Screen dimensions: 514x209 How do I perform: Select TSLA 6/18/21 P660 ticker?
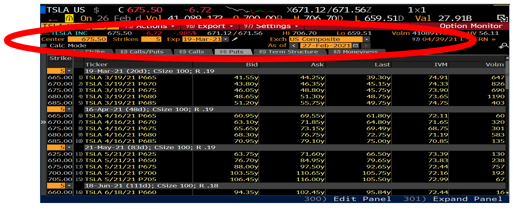pyautogui.click(x=121, y=192)
